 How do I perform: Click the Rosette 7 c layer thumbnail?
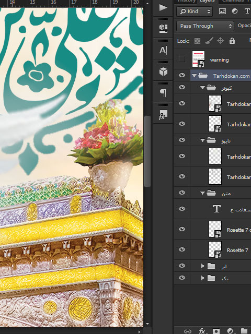pyautogui.click(x=215, y=229)
